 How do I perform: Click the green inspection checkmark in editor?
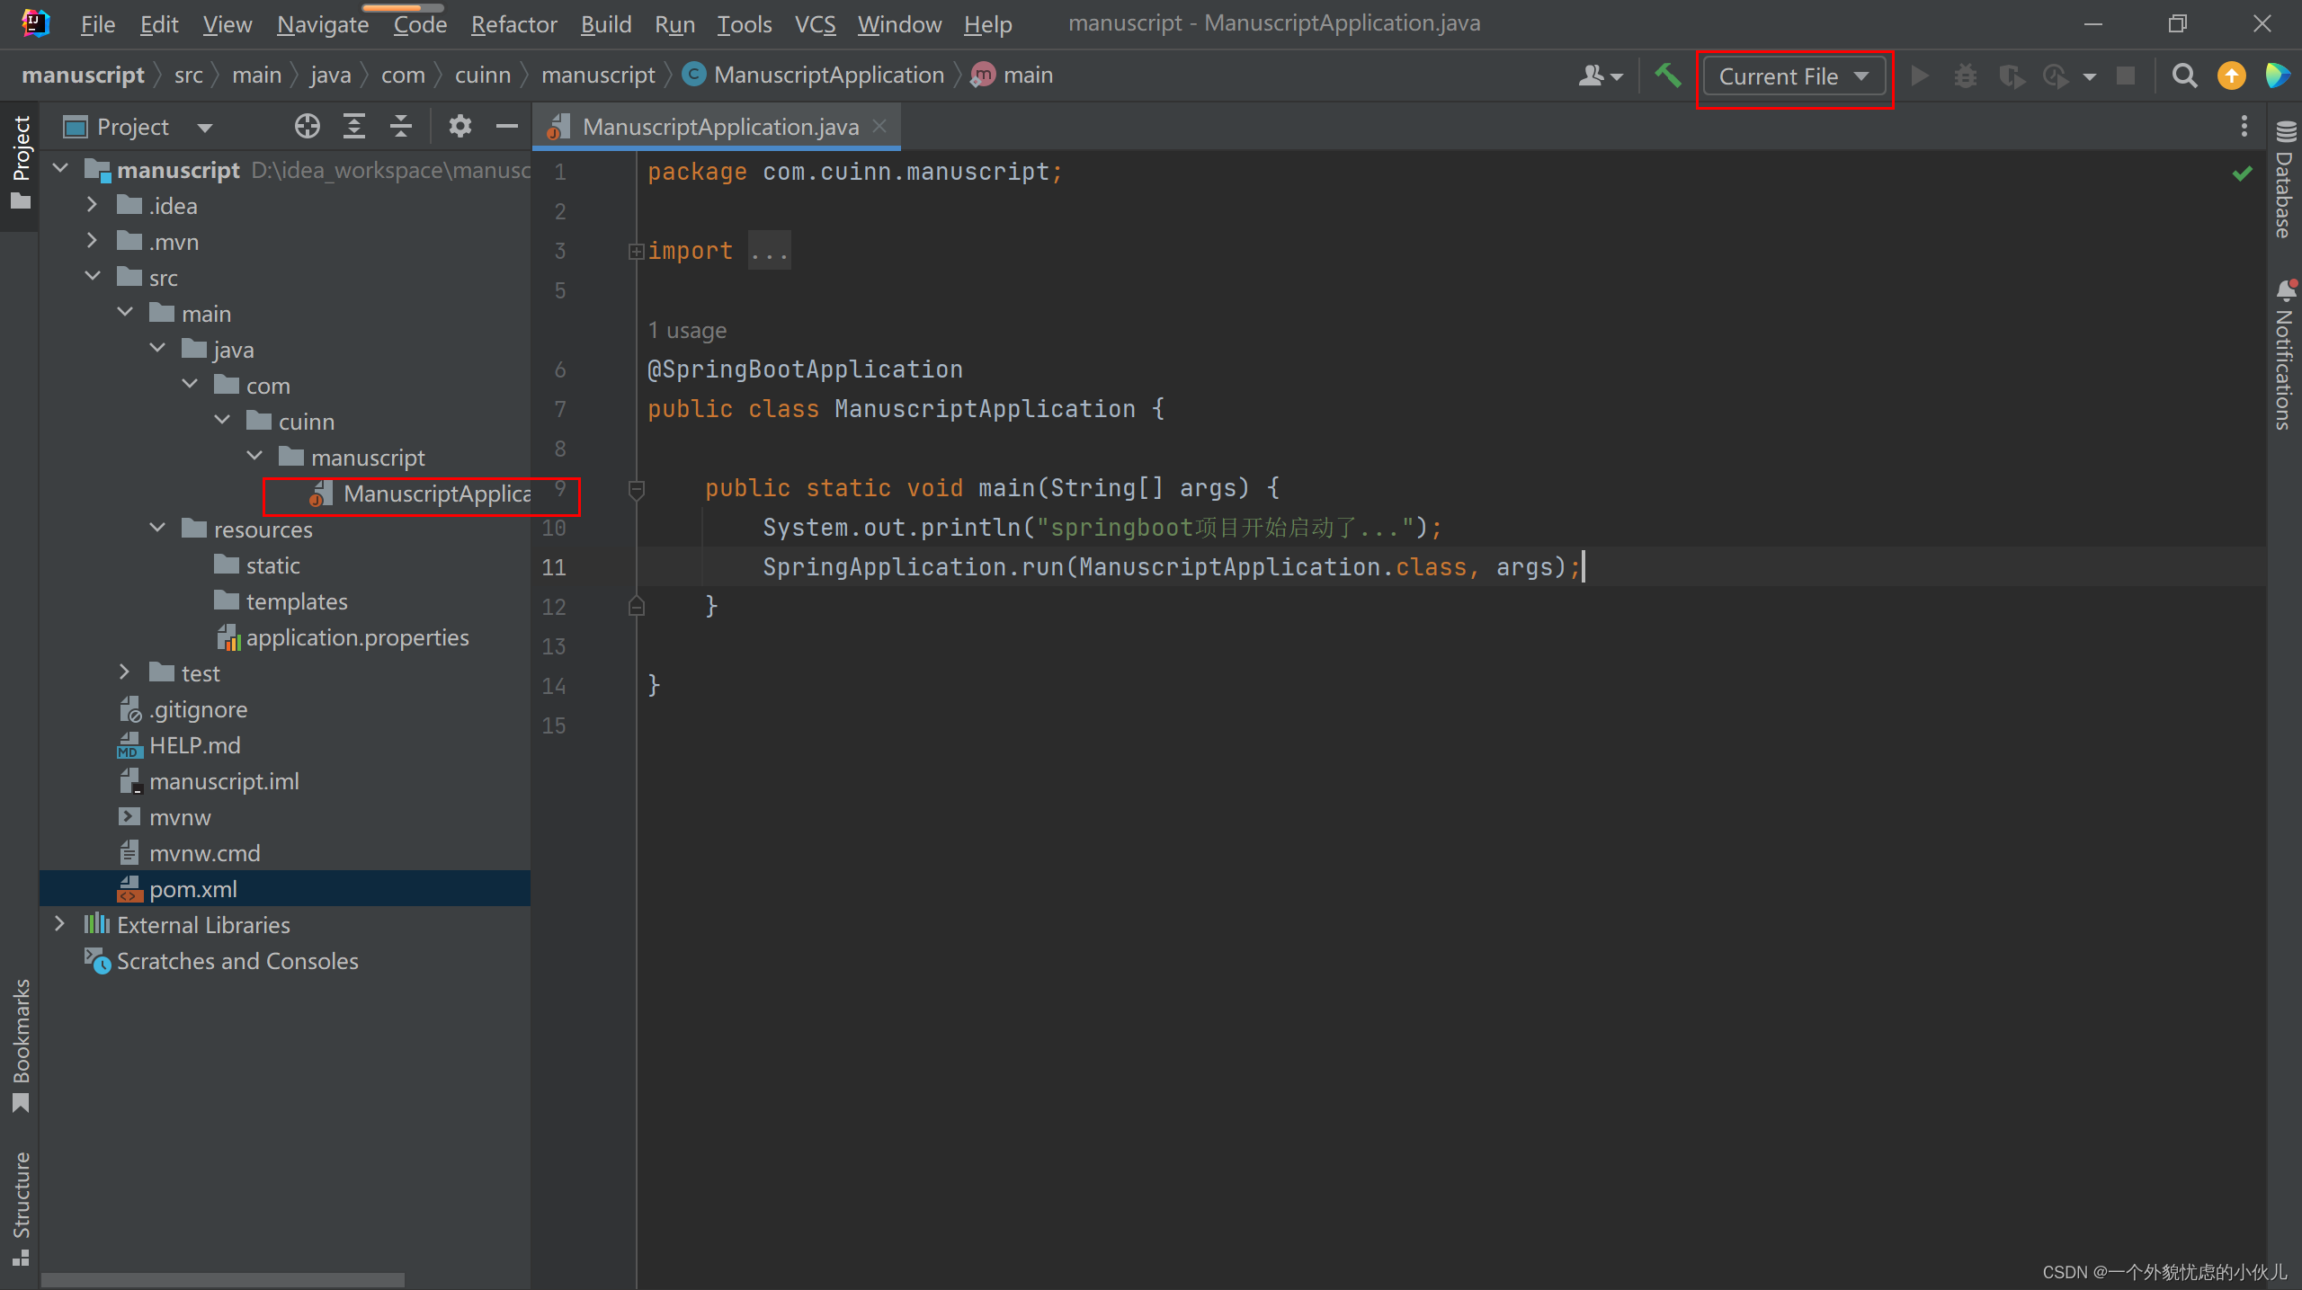2243,173
